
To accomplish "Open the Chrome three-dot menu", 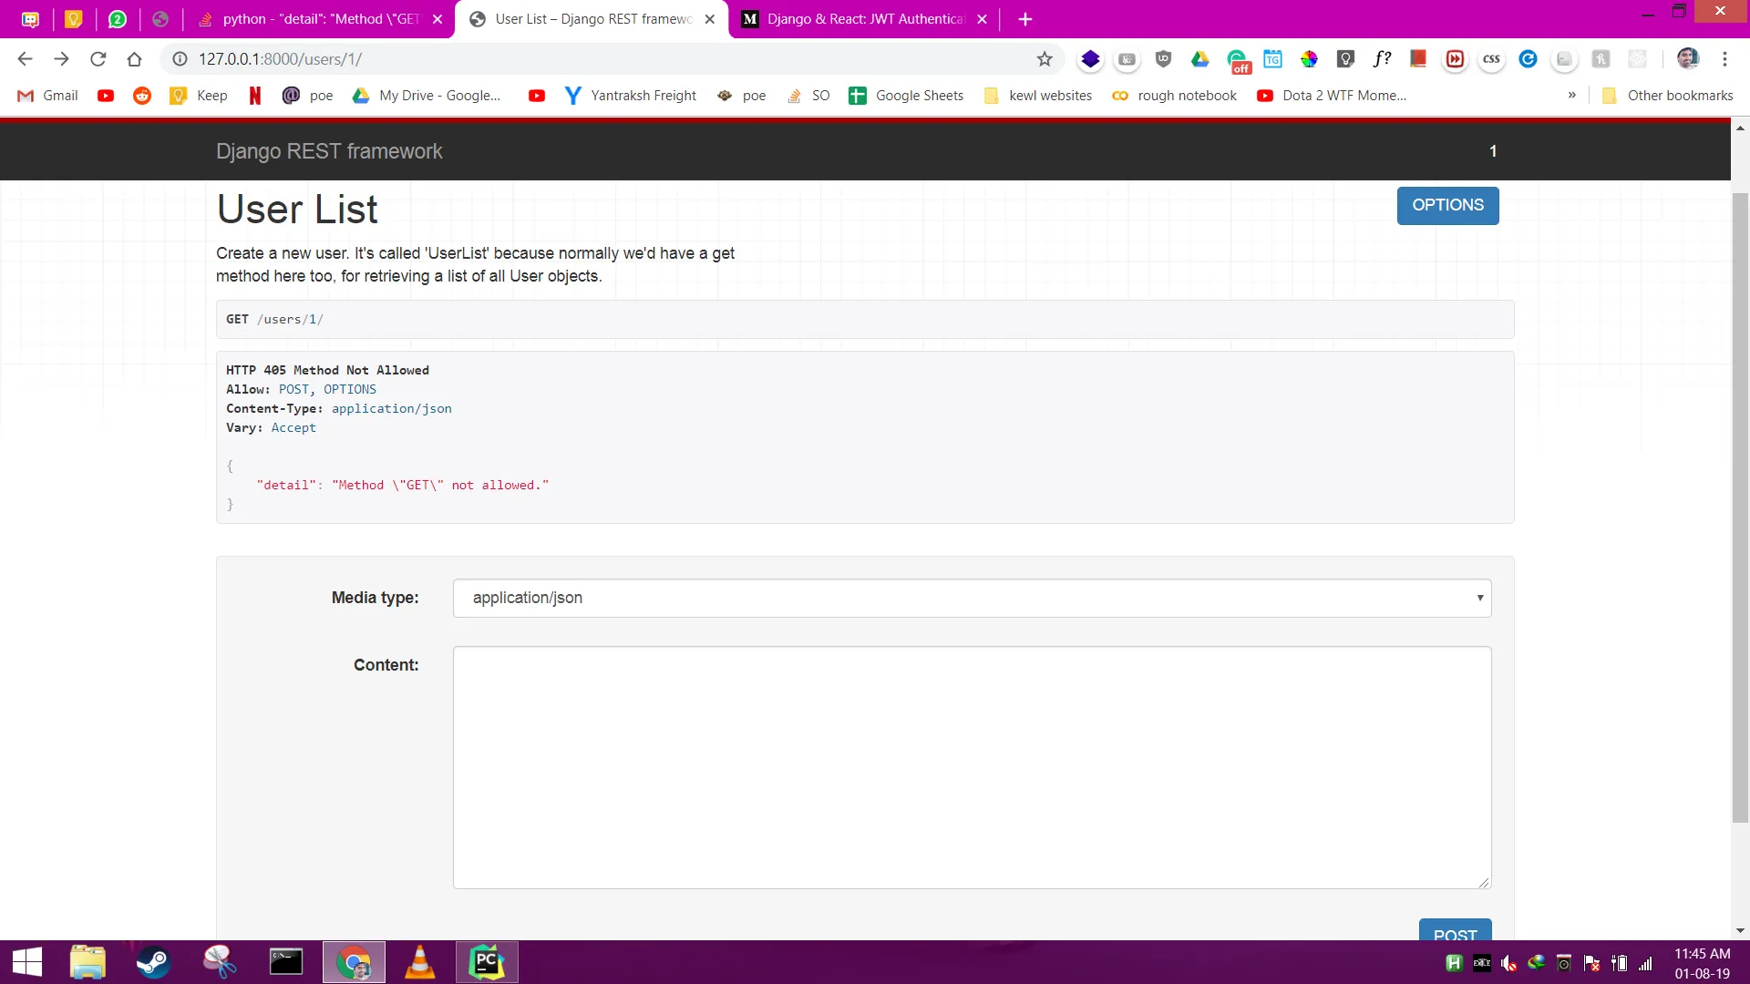I will coord(1724,59).
